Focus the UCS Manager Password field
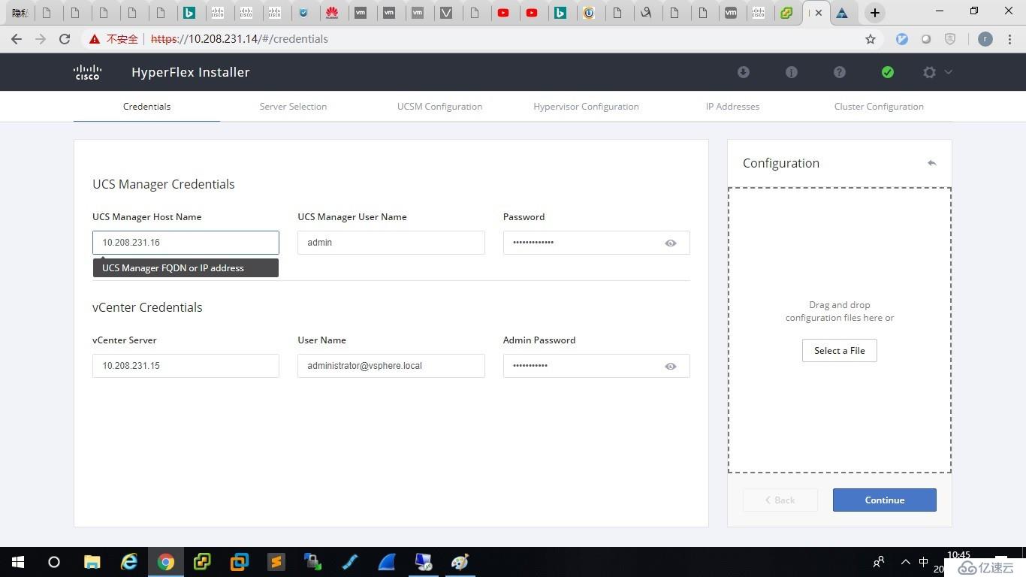Screen dimensions: 1026x577 coord(596,243)
